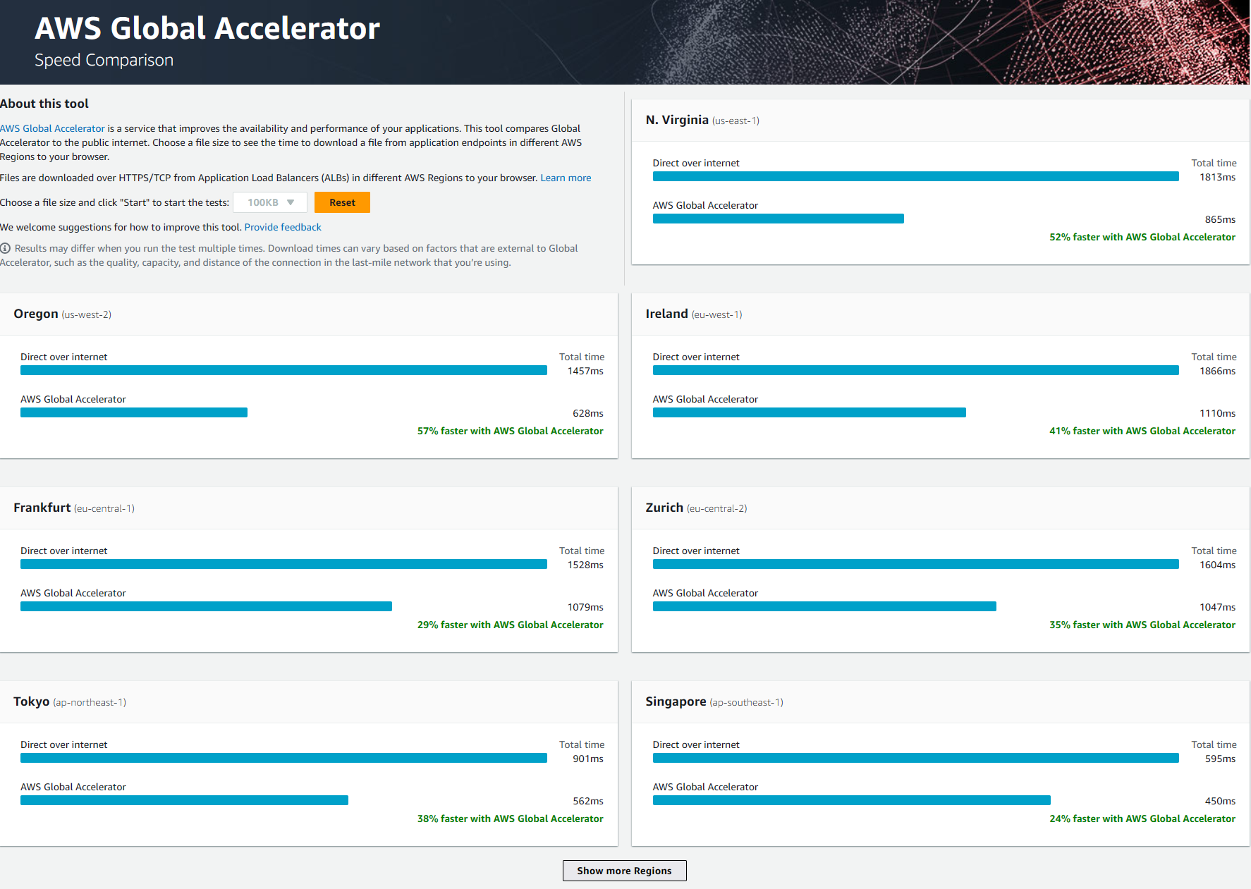Viewport: 1251px width, 889px height.
Task: Click Zurich AWS Global Accelerator bar
Action: (x=824, y=606)
